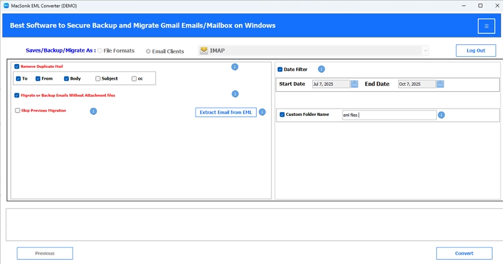Click info icon for Remove Duplicate Mail

pos(235,67)
